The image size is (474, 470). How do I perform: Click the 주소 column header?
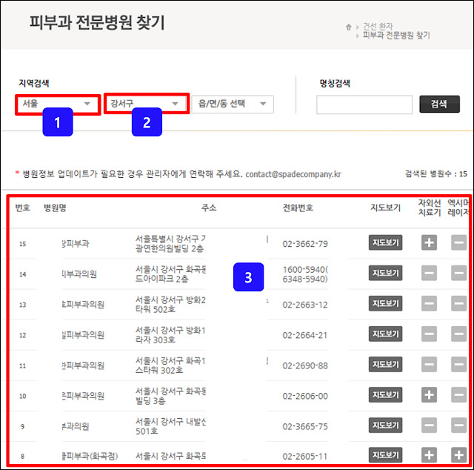pos(209,208)
